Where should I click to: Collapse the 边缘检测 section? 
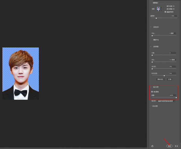pyautogui.click(x=151, y=27)
